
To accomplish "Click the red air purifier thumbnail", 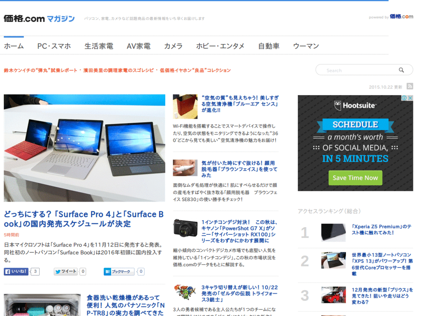I will pyautogui.click(x=185, y=107).
